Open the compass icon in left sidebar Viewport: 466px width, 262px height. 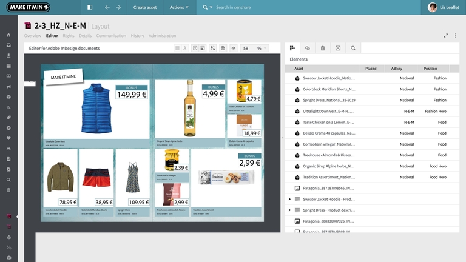click(x=8, y=128)
